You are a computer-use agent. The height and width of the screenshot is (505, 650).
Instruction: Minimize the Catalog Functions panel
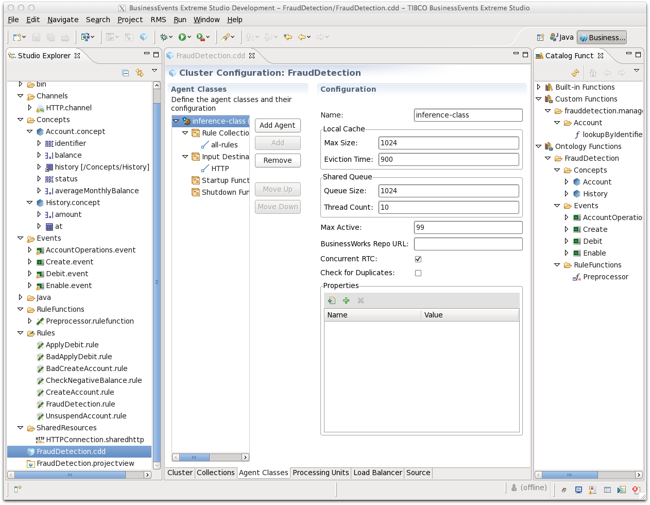click(629, 53)
